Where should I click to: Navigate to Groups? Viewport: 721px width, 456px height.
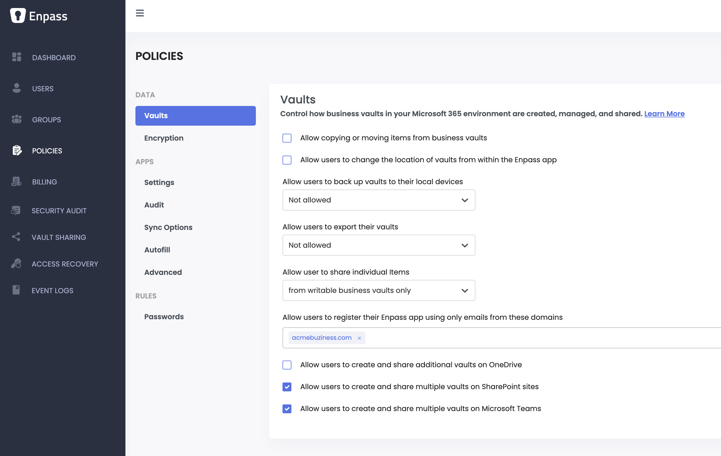(x=46, y=120)
